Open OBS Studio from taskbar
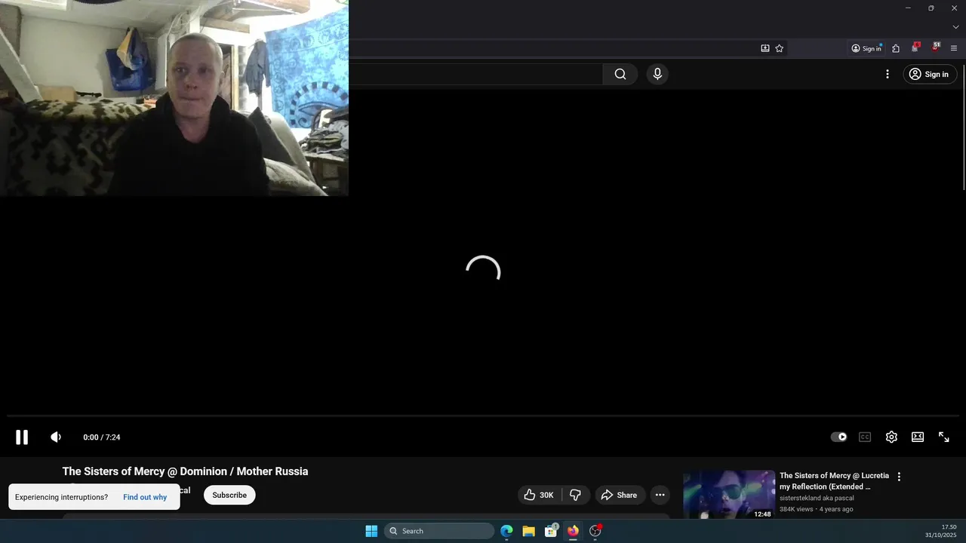Viewport: 966px width, 543px height. [x=595, y=531]
